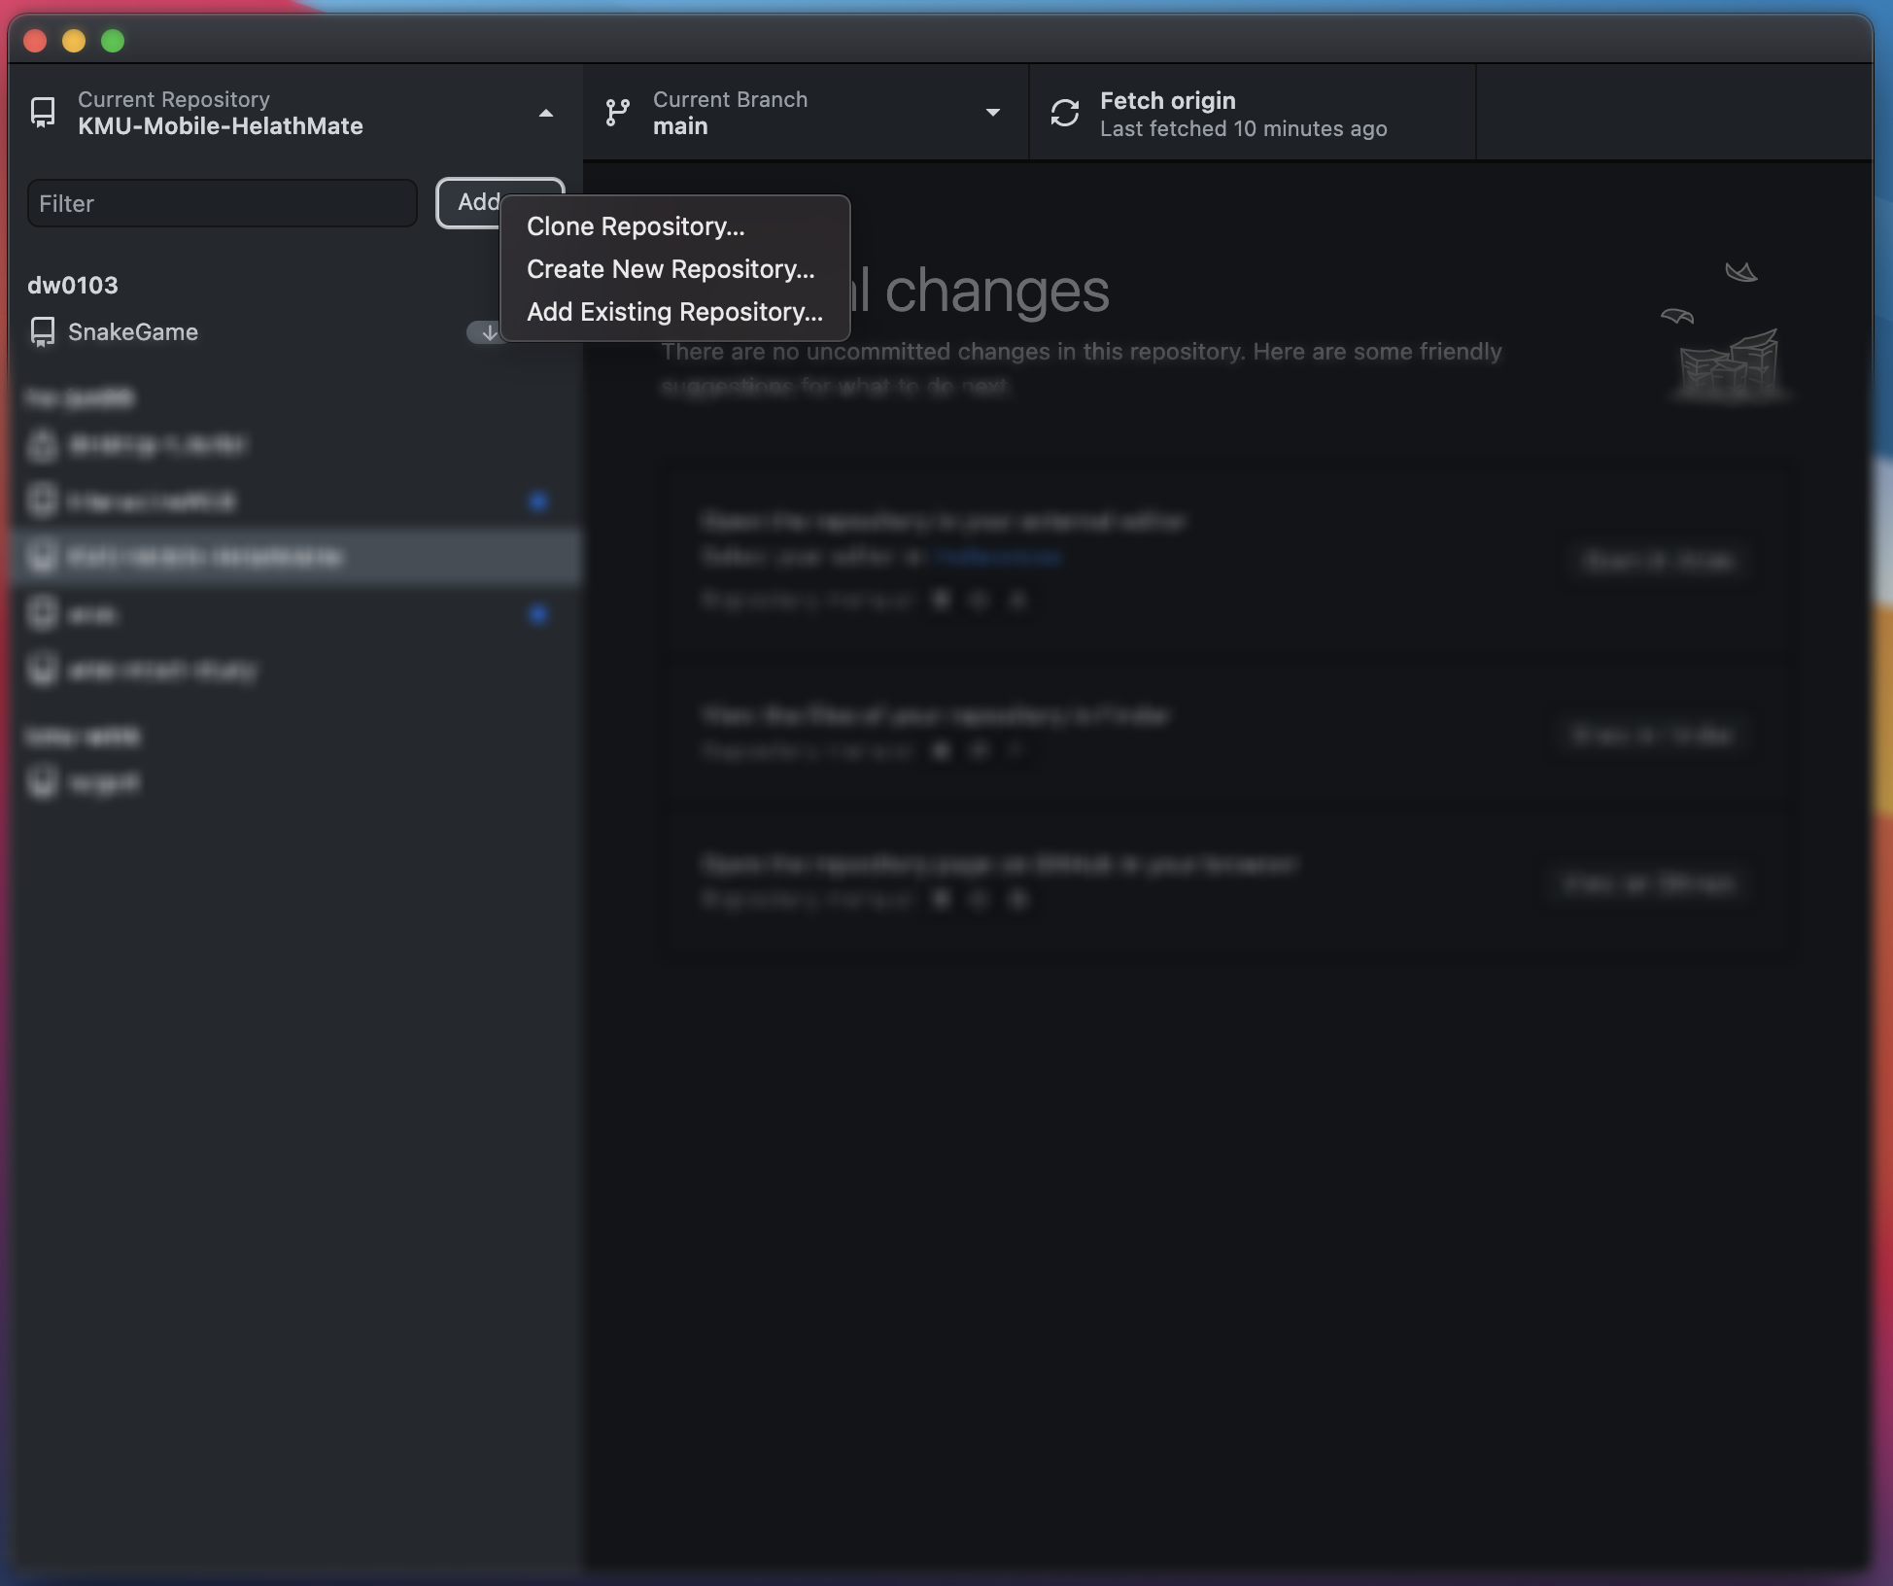Click the SnakeGame repository icon
This screenshot has height=1586, width=1893.
(43, 332)
